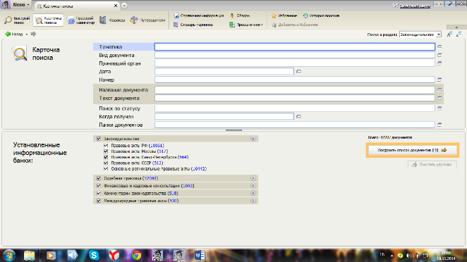
Task: Click into the Название документа field
Action: click(x=295, y=89)
